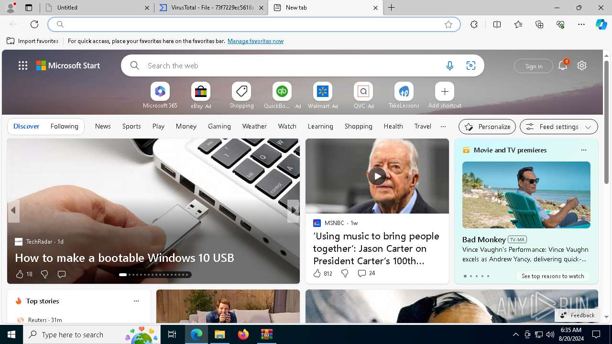This screenshot has width=612, height=344.
Task: Open Collections panel
Action: [539, 24]
